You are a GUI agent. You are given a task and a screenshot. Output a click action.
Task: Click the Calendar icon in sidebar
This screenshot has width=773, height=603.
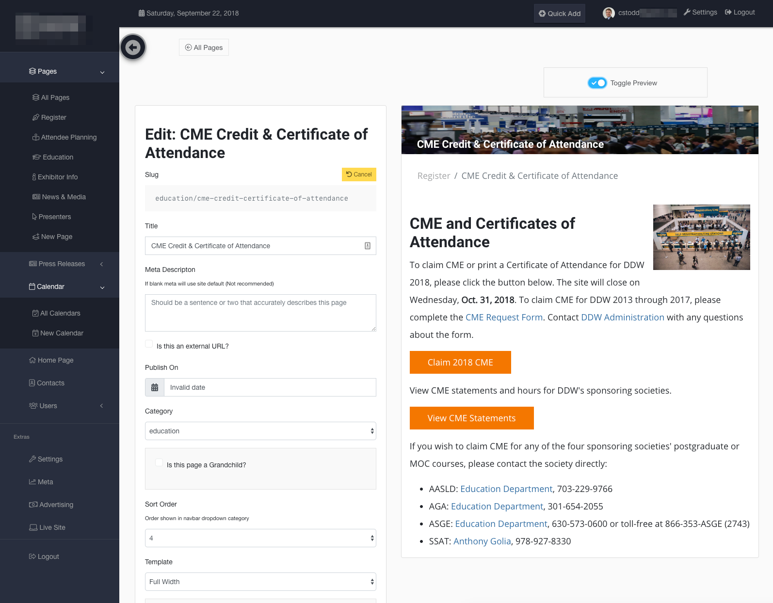32,286
